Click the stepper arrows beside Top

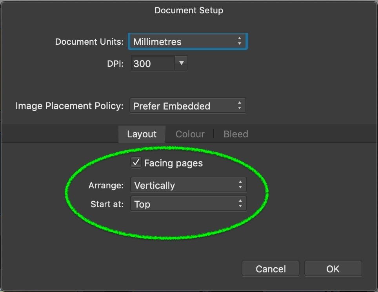point(240,204)
